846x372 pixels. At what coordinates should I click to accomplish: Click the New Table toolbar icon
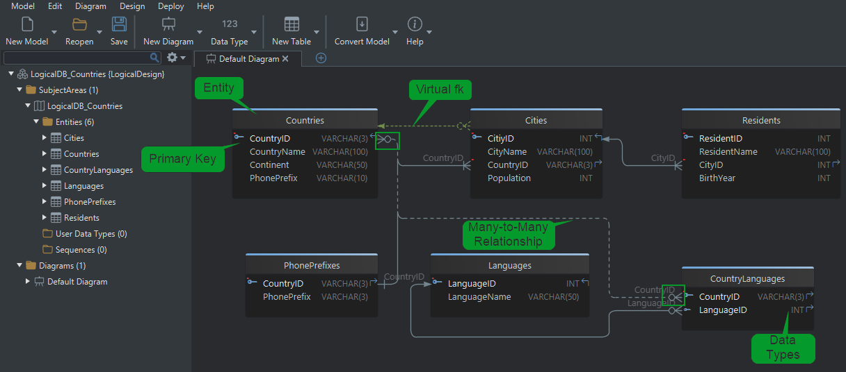[292, 24]
